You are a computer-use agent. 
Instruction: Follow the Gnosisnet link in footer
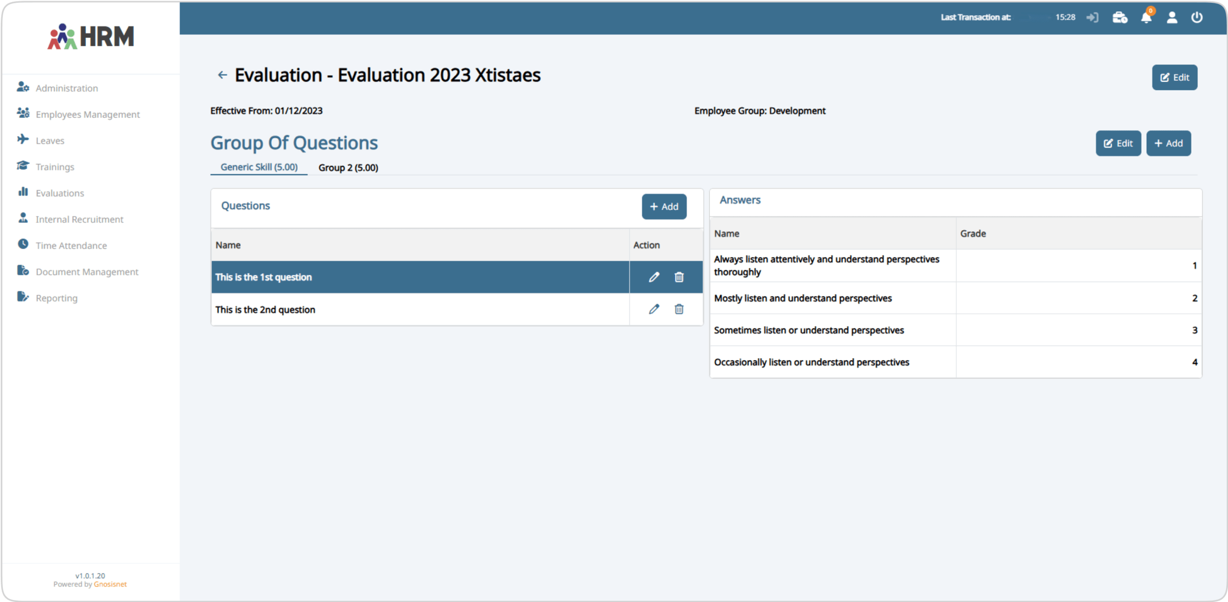110,584
